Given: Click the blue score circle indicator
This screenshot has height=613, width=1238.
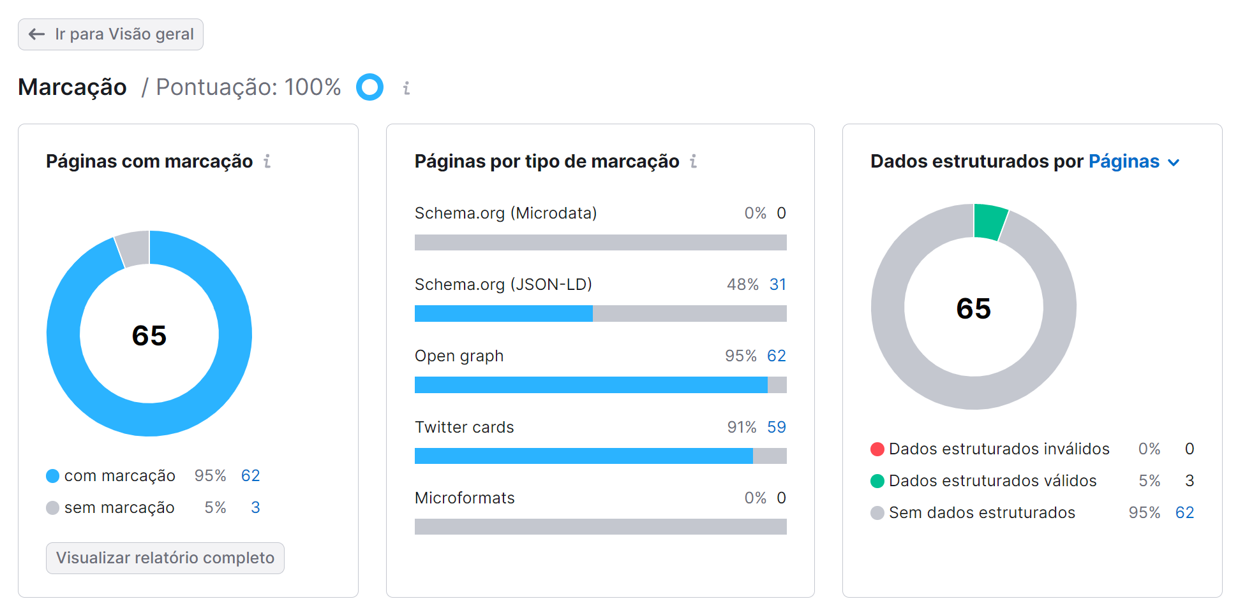Looking at the screenshot, I should (x=370, y=87).
